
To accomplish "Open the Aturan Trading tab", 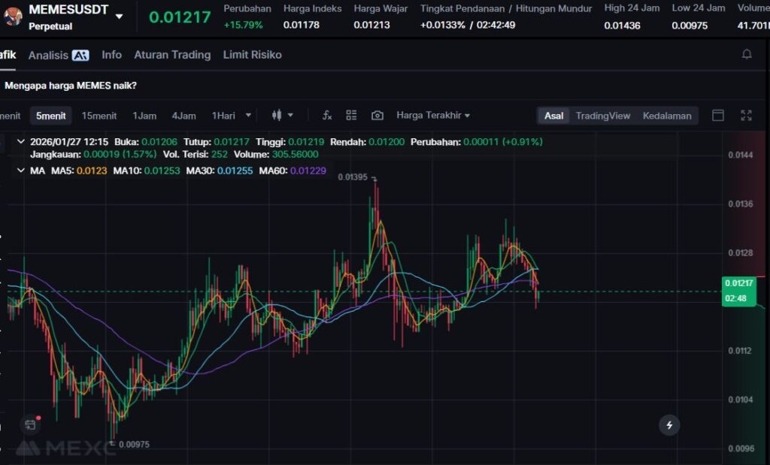I will point(172,55).
